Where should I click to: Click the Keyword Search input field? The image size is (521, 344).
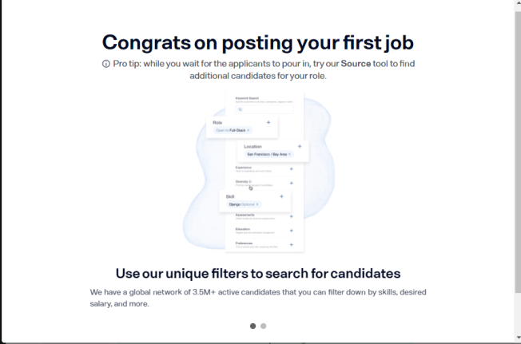pyautogui.click(x=265, y=109)
